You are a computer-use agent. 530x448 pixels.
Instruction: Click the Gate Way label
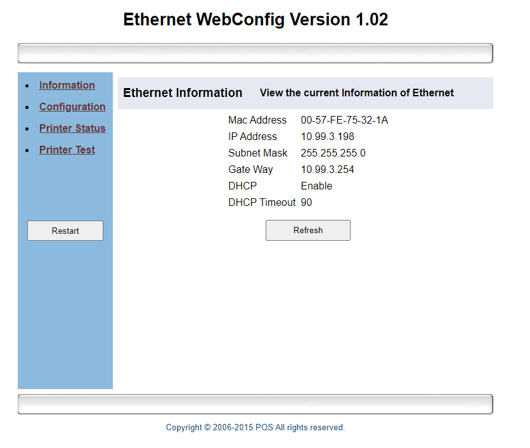tap(250, 170)
